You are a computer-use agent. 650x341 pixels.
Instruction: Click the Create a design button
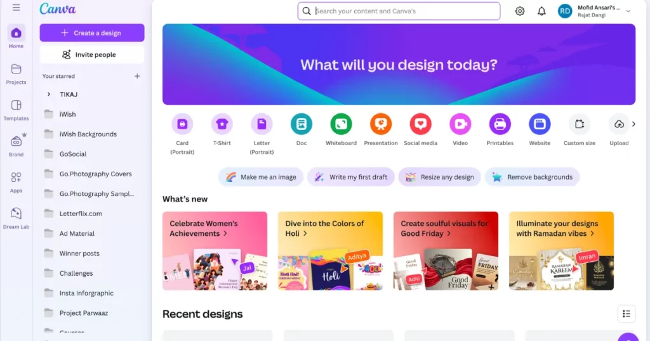[x=92, y=33]
